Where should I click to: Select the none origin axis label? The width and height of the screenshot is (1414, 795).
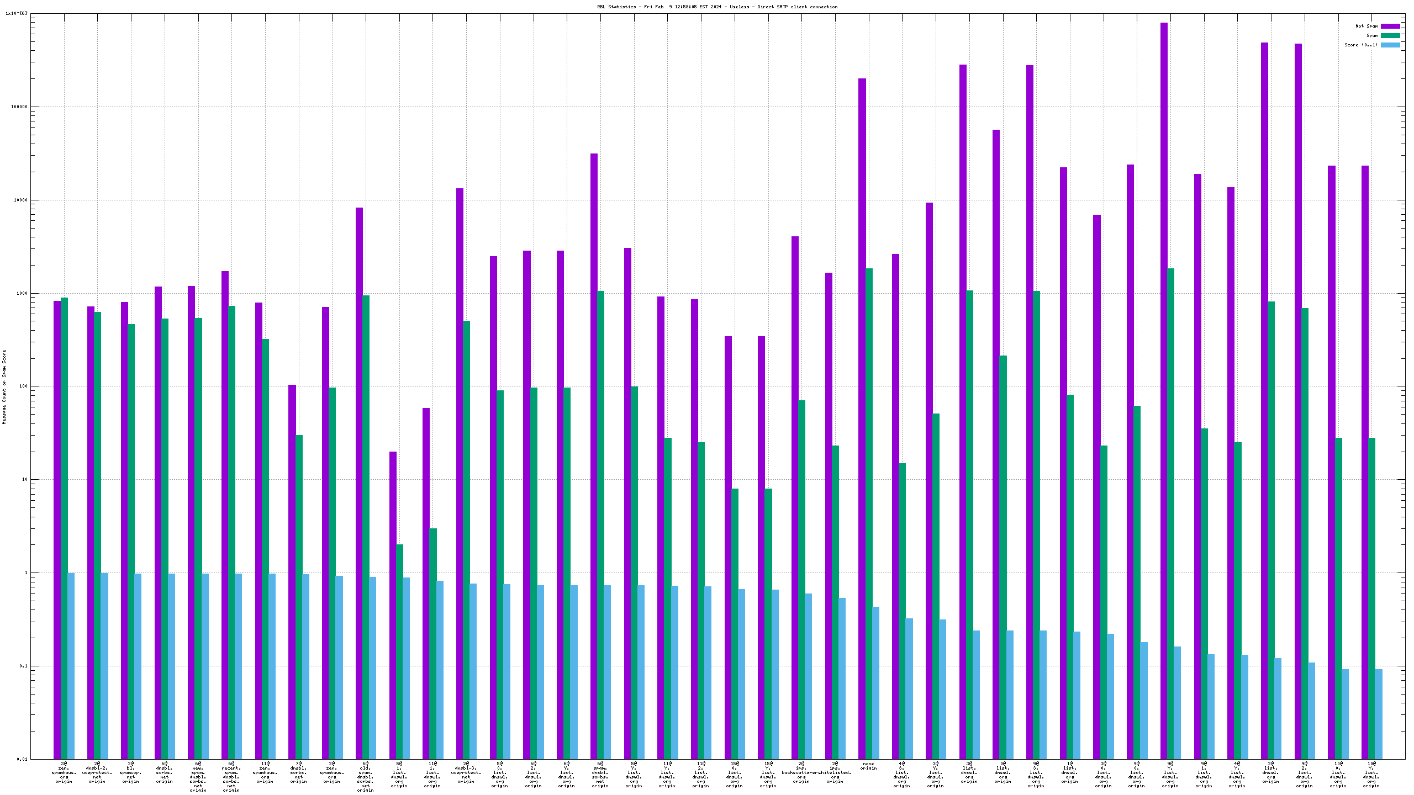(x=868, y=766)
